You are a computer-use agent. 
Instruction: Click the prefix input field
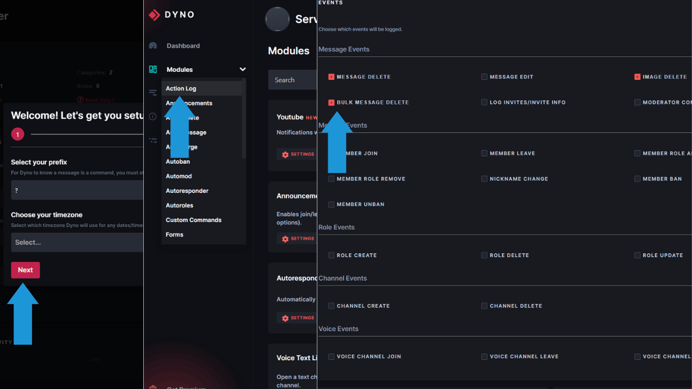tap(77, 190)
